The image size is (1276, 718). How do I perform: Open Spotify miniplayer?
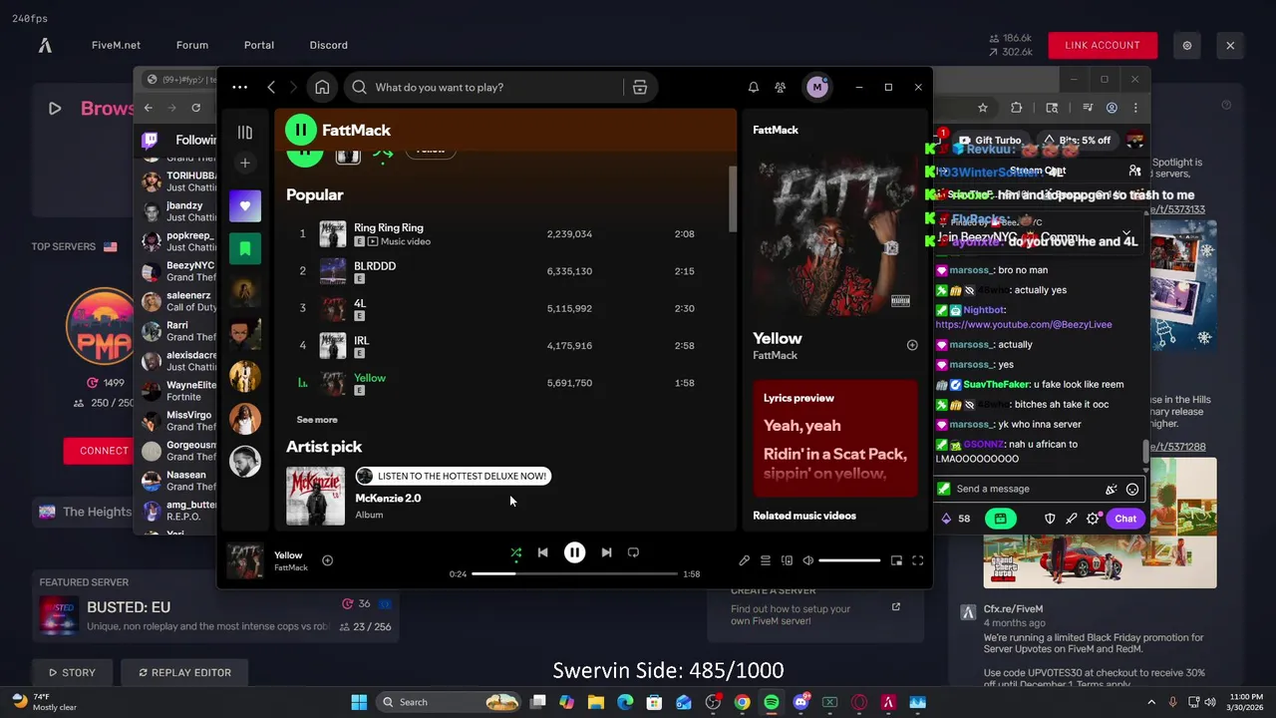click(x=896, y=560)
